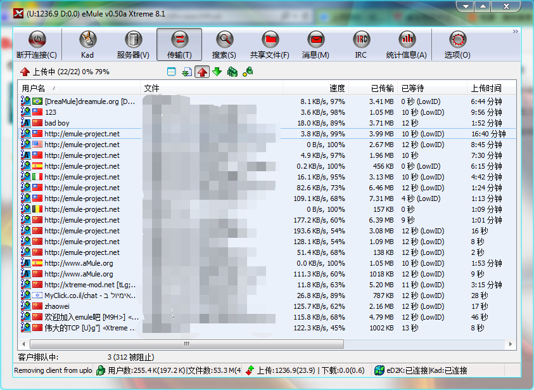Select the 伟大的TCP user row
The width and height of the screenshot is (534, 390).
267,328
